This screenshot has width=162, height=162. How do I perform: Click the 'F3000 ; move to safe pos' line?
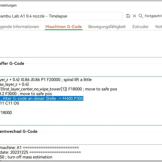(26, 94)
